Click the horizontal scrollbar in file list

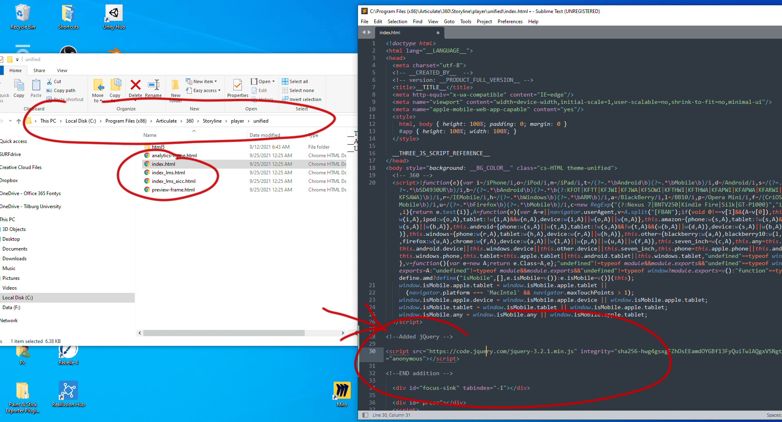click(x=224, y=333)
